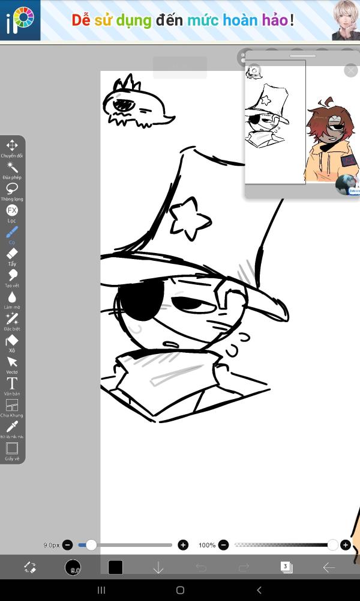Select the Đũa phép magic wand tool

12,170
